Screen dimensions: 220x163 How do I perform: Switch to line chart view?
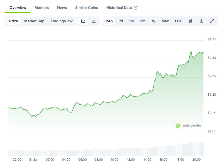pos(83,21)
